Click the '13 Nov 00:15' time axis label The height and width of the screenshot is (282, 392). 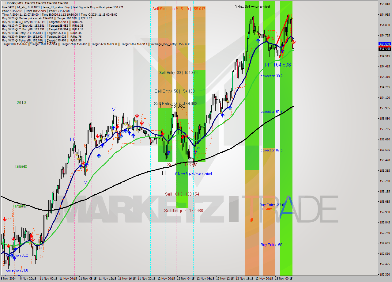click(x=284, y=279)
